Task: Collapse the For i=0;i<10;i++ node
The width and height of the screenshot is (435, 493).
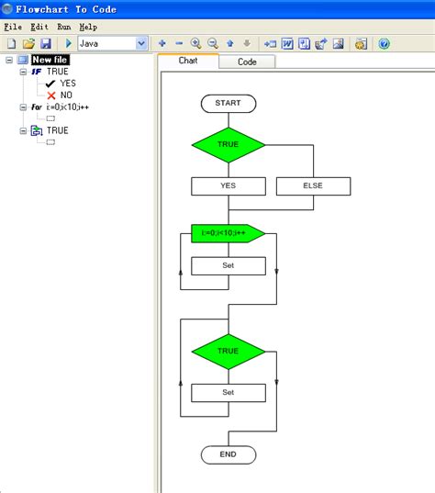Action: coord(23,107)
